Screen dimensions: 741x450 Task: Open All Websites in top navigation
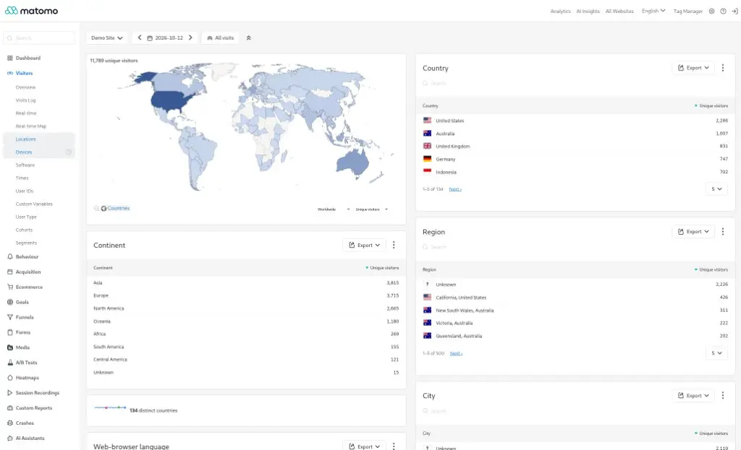[x=619, y=11]
